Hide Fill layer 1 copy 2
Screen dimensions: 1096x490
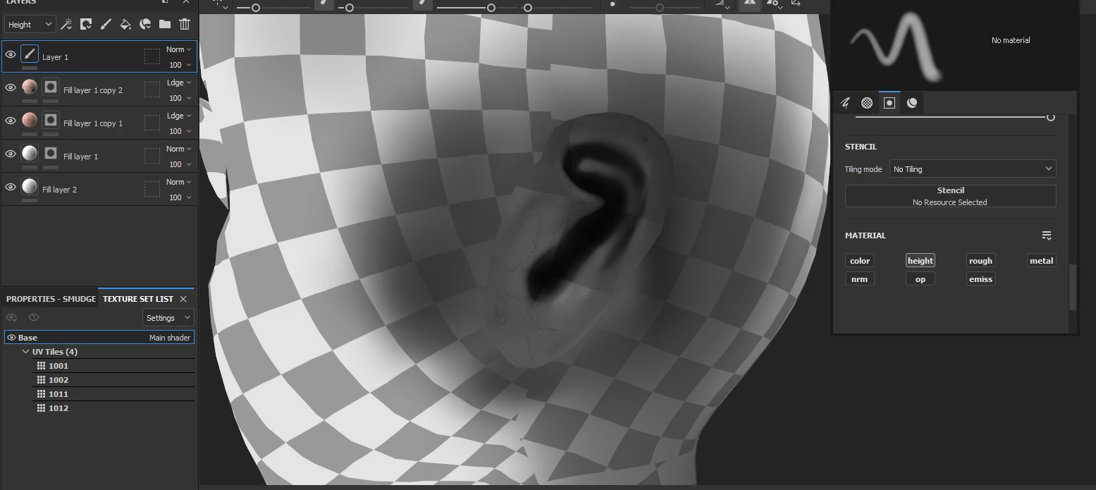pos(11,87)
